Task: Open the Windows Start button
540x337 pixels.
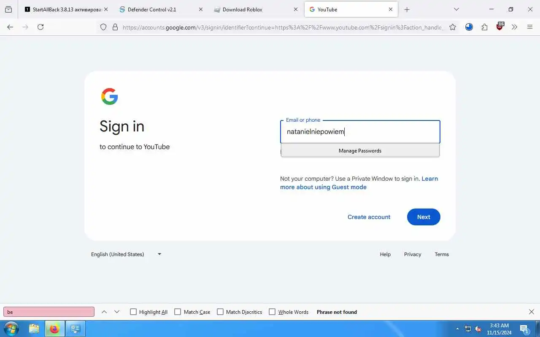Action: tap(11, 329)
